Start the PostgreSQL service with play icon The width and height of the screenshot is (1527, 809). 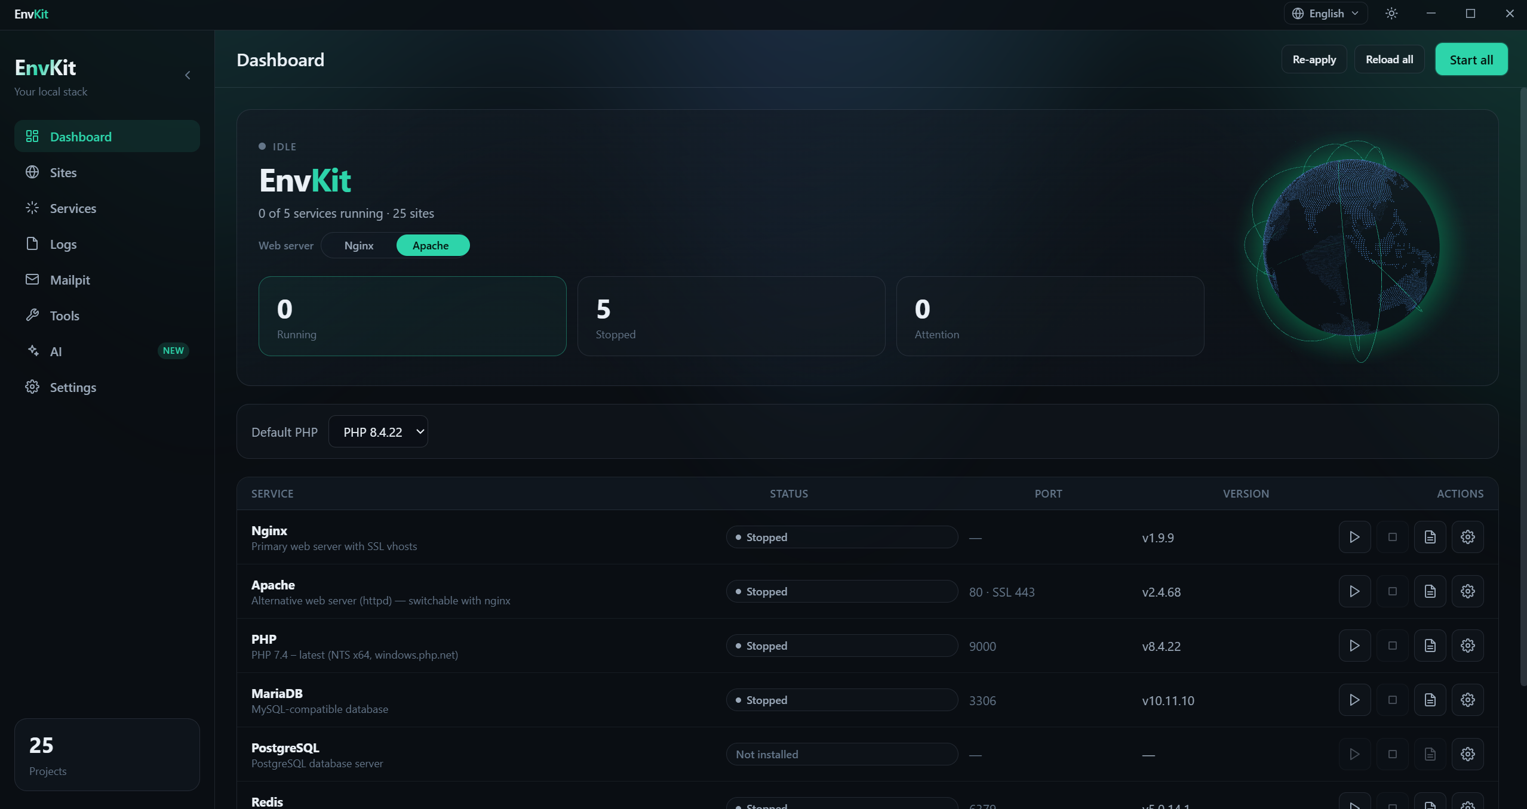point(1354,754)
